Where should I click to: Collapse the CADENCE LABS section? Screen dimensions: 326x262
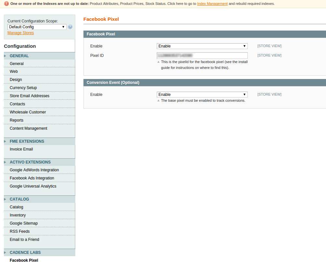click(x=40, y=253)
